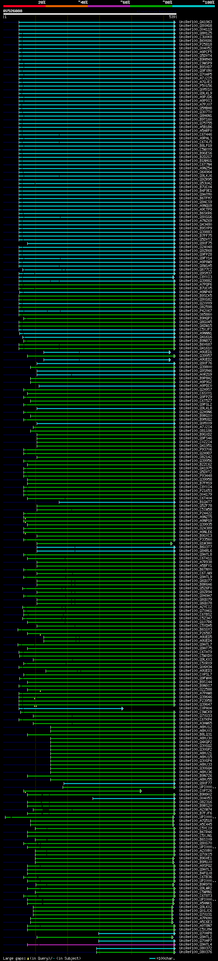Open hit UniRef100_Q8H1Z5

pos(196,33)
